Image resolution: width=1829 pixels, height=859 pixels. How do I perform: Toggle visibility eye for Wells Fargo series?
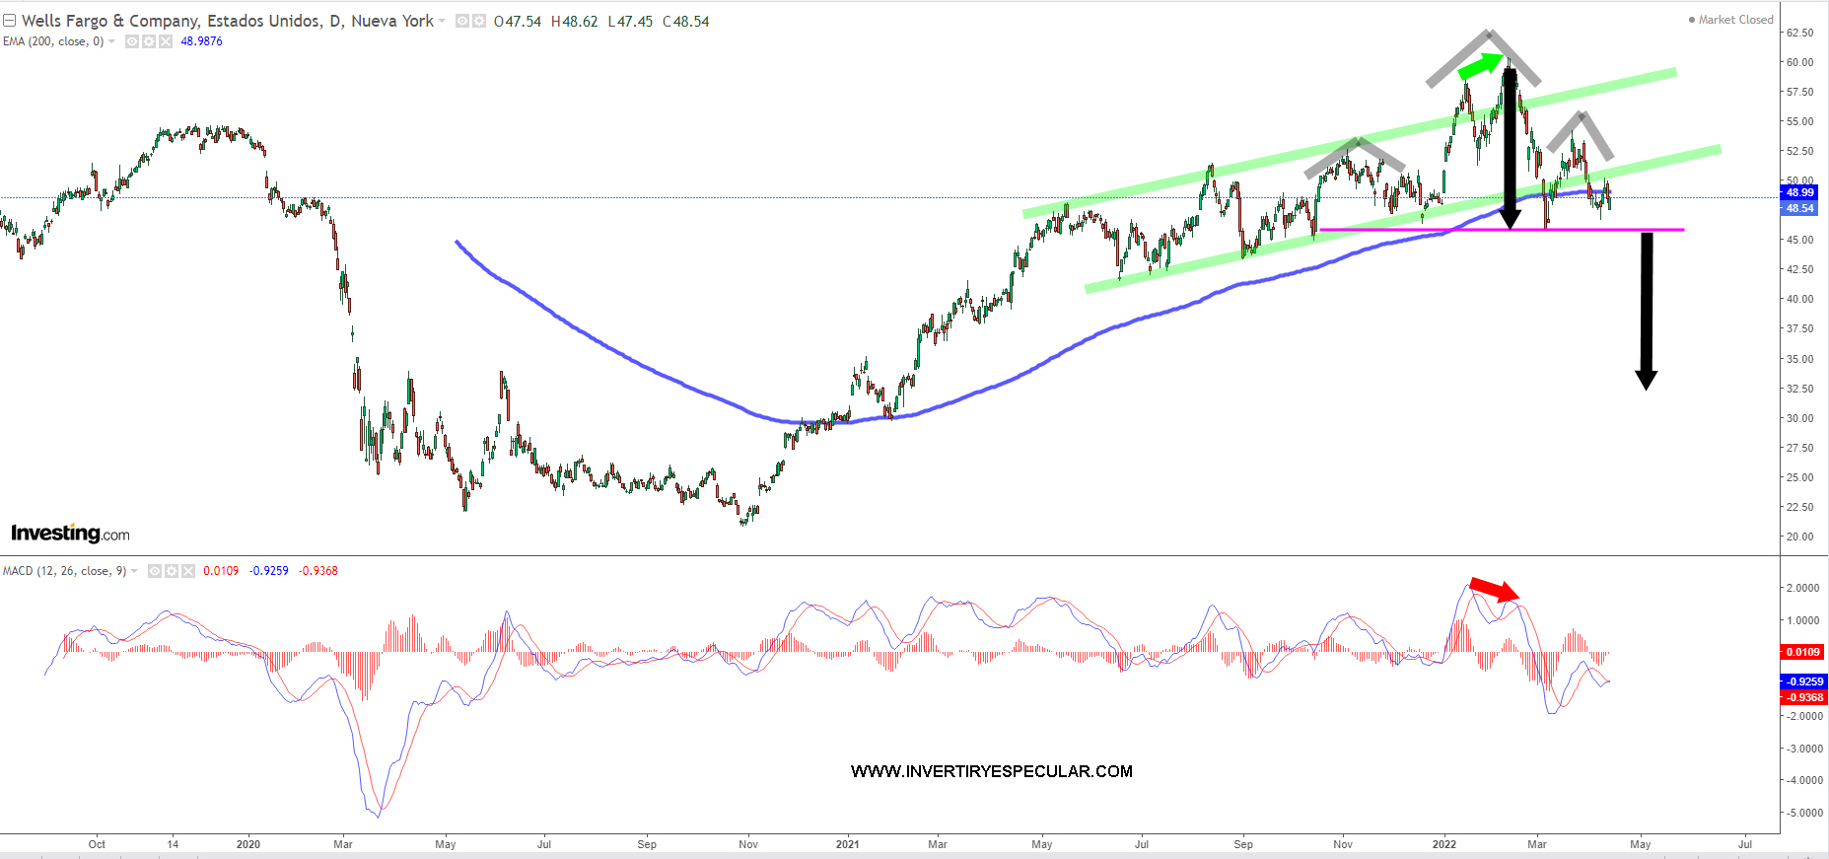(x=462, y=21)
